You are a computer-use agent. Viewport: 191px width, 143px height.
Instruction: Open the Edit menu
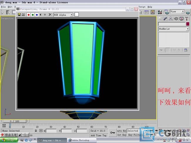[10, 7]
